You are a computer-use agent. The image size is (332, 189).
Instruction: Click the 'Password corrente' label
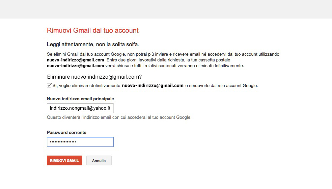[67, 132]
